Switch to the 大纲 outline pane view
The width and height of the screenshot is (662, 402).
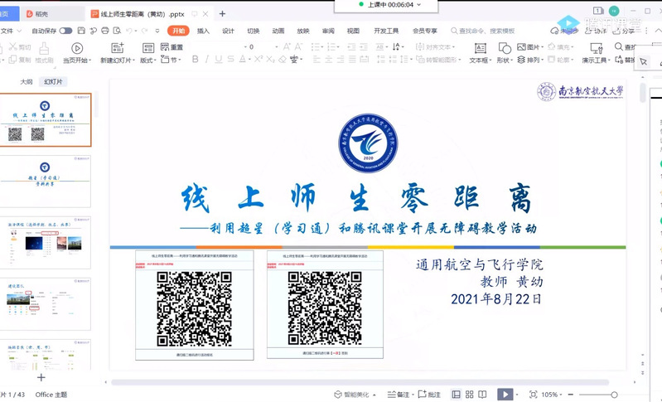click(27, 82)
